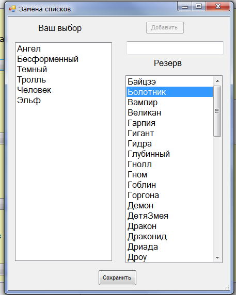Viewport: 236px width, 295px height.
Task: Select Глубинный in the Резерв list
Action: 169,154
